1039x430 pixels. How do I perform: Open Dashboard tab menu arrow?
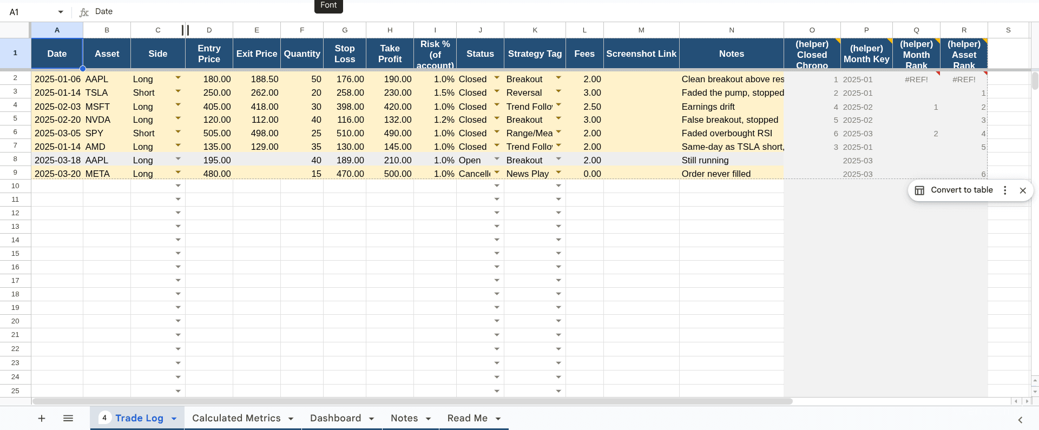tap(372, 419)
